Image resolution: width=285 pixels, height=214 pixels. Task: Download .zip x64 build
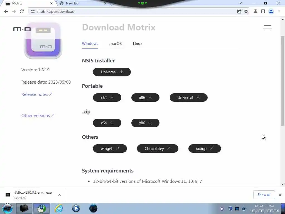[107, 123]
